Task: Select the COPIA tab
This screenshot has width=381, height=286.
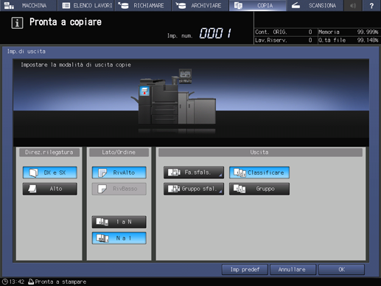Action: 257,5
